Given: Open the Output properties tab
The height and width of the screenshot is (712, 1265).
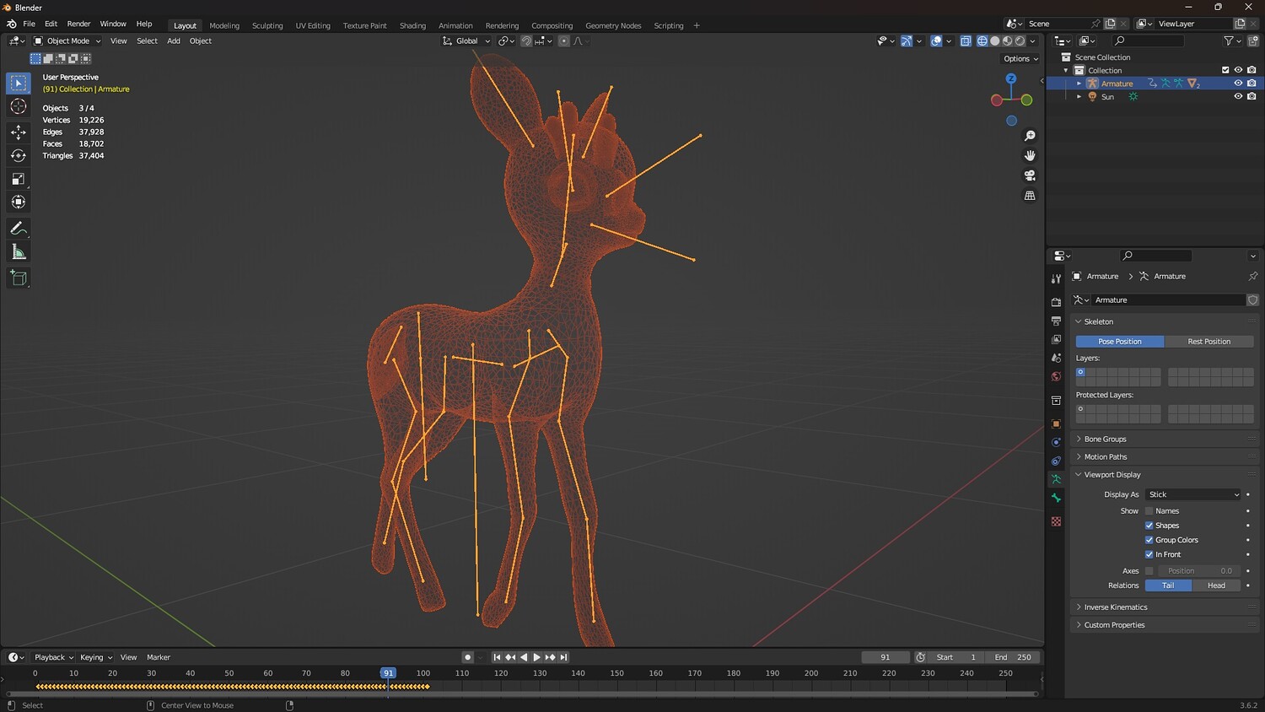Looking at the screenshot, I should pos(1056,321).
